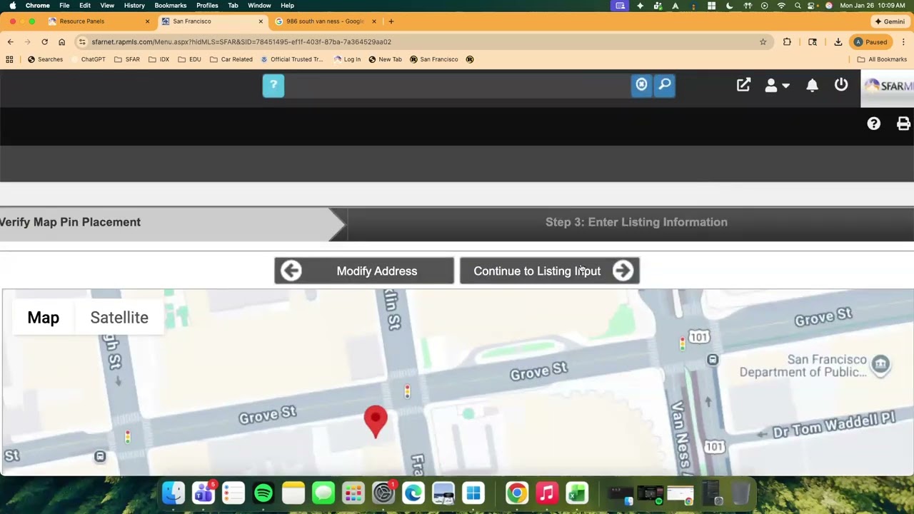Click the Gemini button
Image resolution: width=914 pixels, height=514 pixels.
pyautogui.click(x=889, y=21)
